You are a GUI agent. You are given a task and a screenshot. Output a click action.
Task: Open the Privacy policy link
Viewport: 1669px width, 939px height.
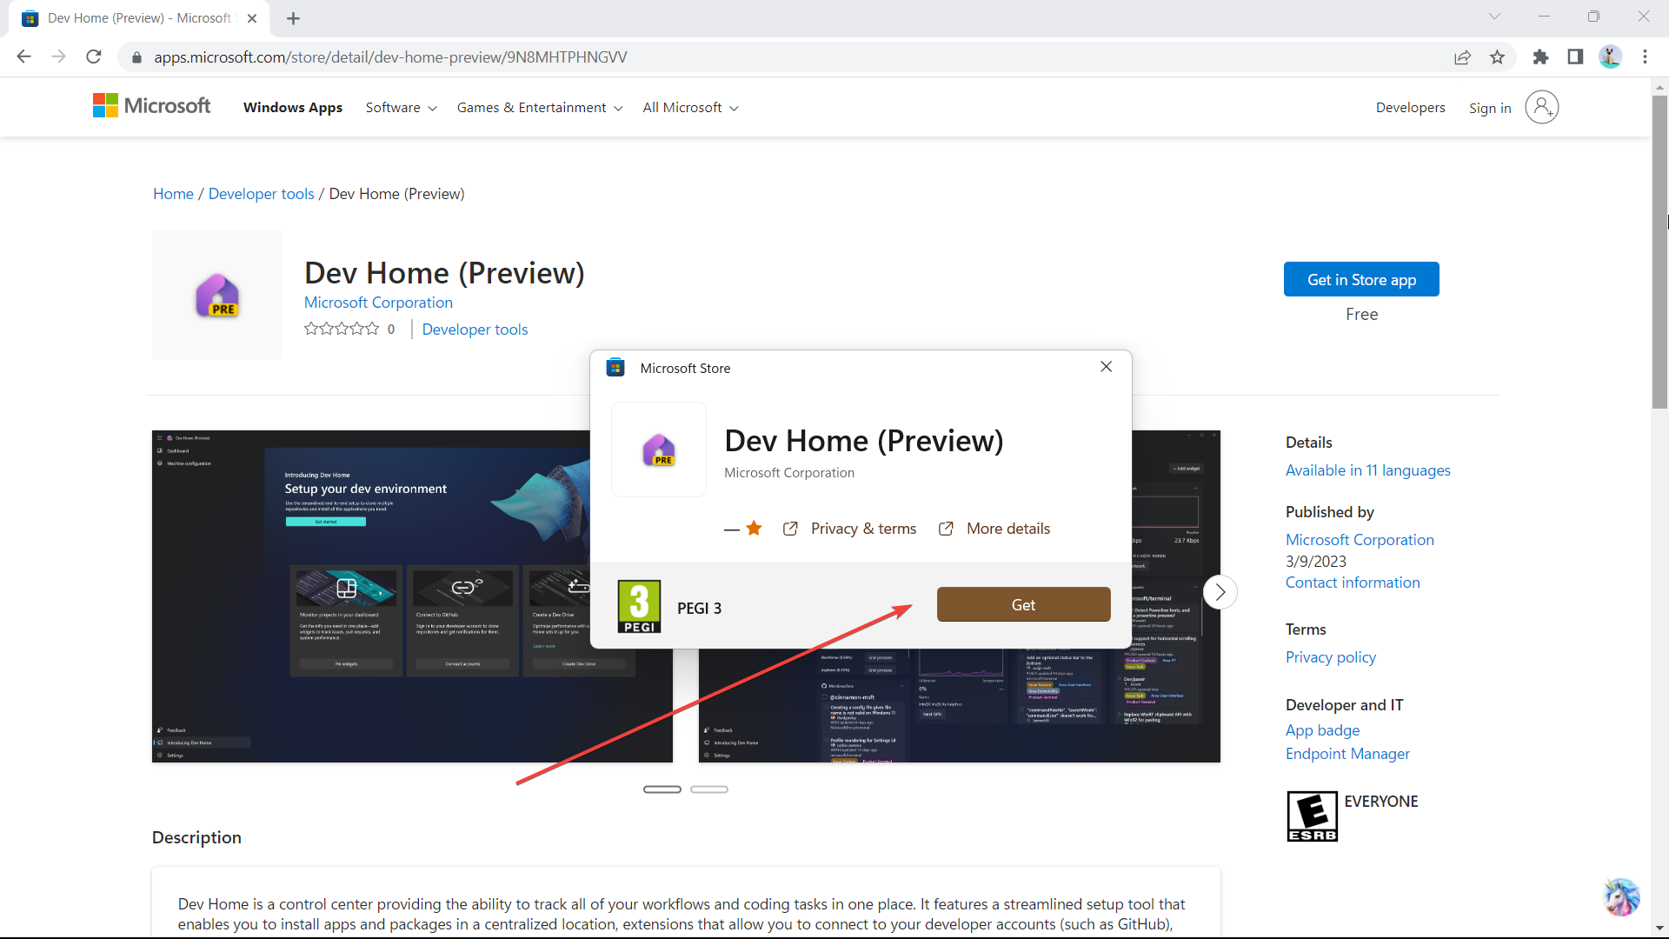(1330, 657)
